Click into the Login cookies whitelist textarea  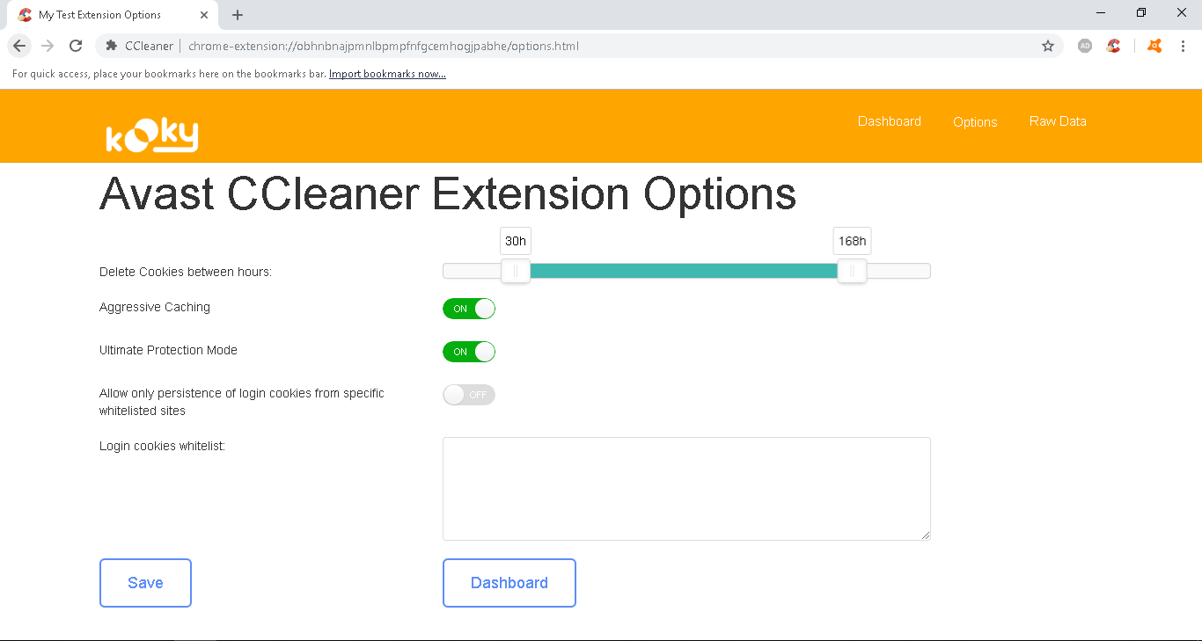tap(686, 489)
